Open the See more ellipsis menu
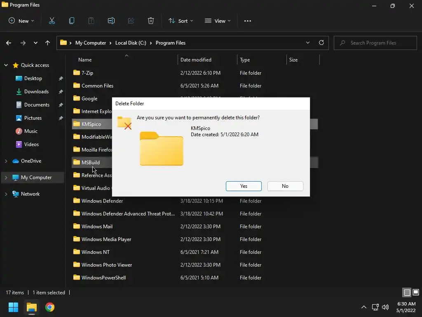This screenshot has height=317, width=422. click(248, 21)
